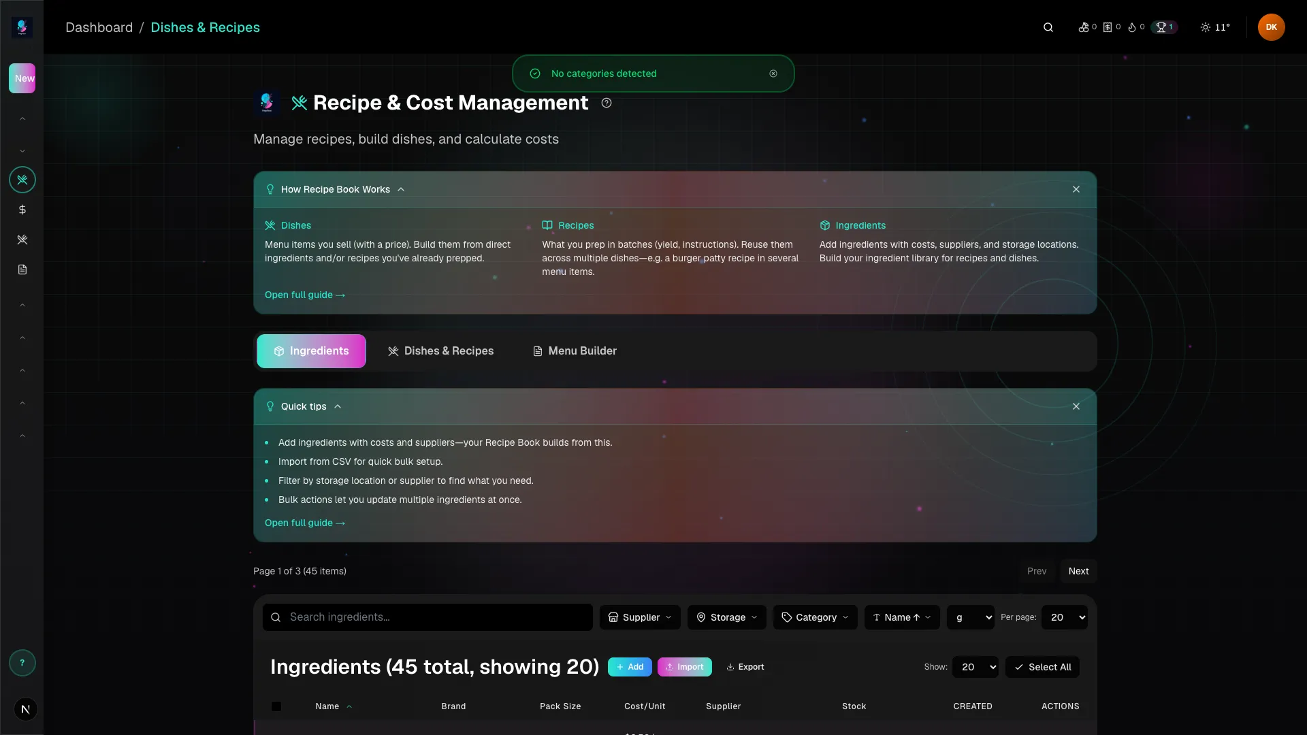
Task: Click the Cost/Unit column header
Action: pos(645,706)
